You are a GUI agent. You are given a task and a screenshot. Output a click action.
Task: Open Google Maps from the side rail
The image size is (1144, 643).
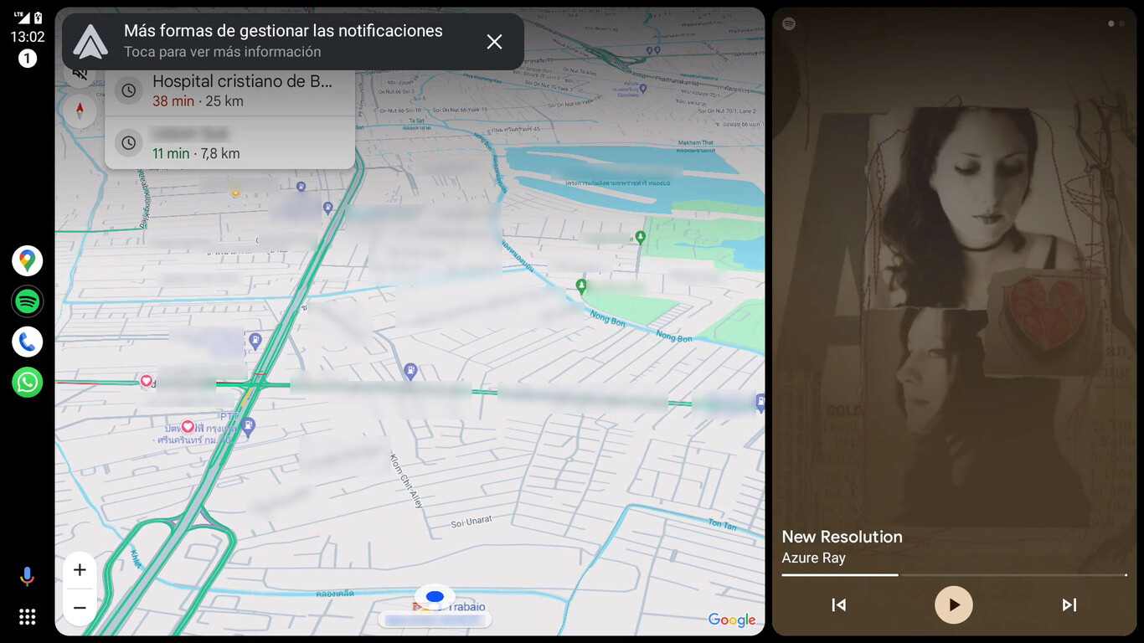(x=28, y=261)
